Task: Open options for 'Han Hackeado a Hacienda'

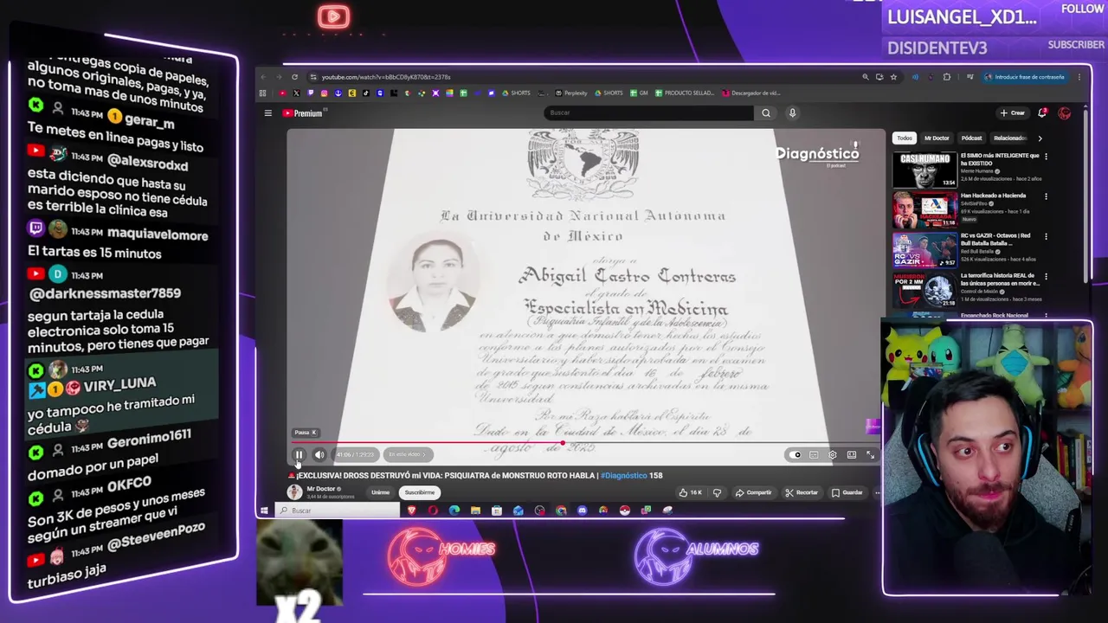Action: coord(1046,196)
